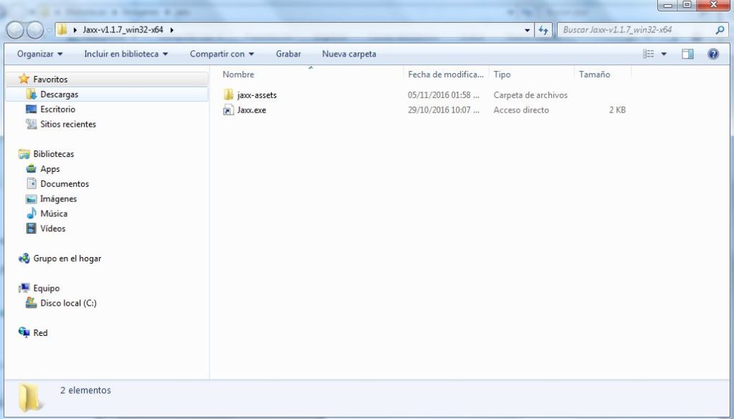Click the Bibliotecas icon in sidebar
This screenshot has width=734, height=419.
tap(24, 154)
